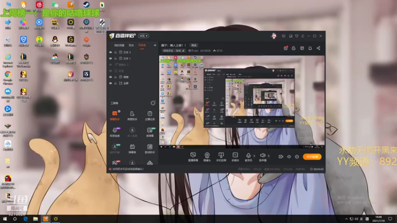Click 修改 button beside stream title
Image resolution: width=397 pixels, height=223 pixels.
coord(194,45)
